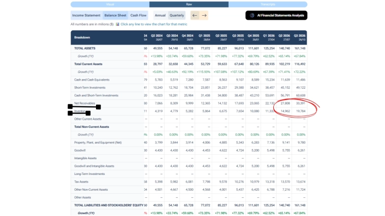Image resolution: width=385 pixels, height=216 pixels.
Task: Choose Quarterly reporting period
Action: (177, 15)
